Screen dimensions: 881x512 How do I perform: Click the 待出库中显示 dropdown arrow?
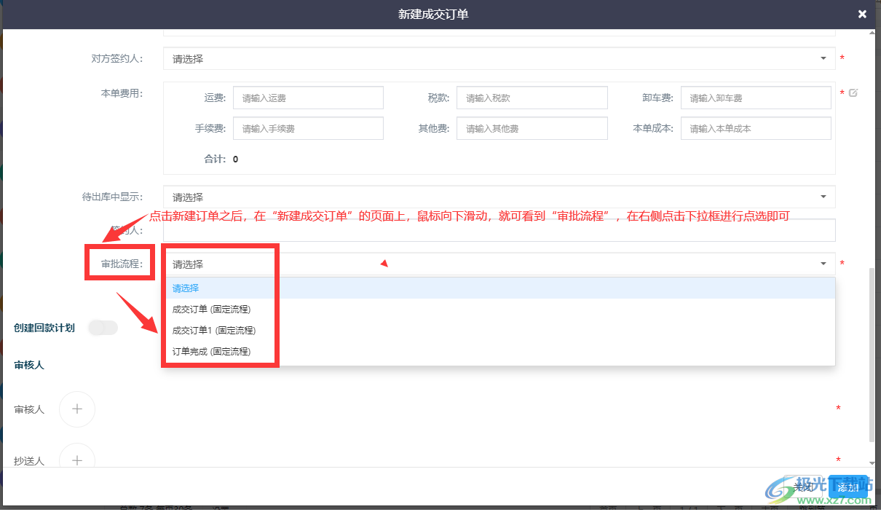(x=823, y=197)
